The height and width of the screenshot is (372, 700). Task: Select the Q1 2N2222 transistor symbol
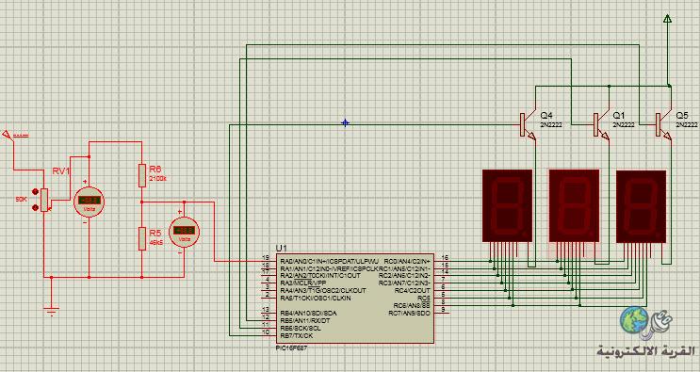pyautogui.click(x=601, y=125)
